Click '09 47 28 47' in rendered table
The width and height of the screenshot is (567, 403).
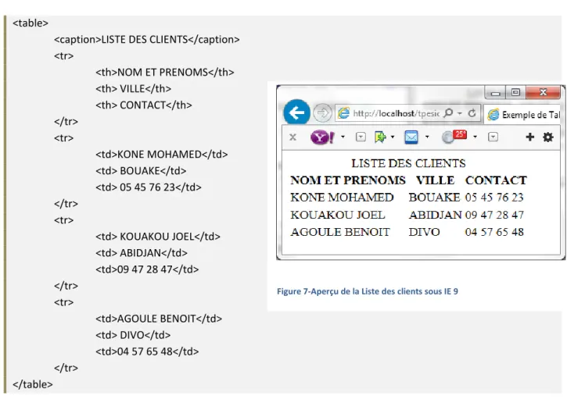click(494, 215)
